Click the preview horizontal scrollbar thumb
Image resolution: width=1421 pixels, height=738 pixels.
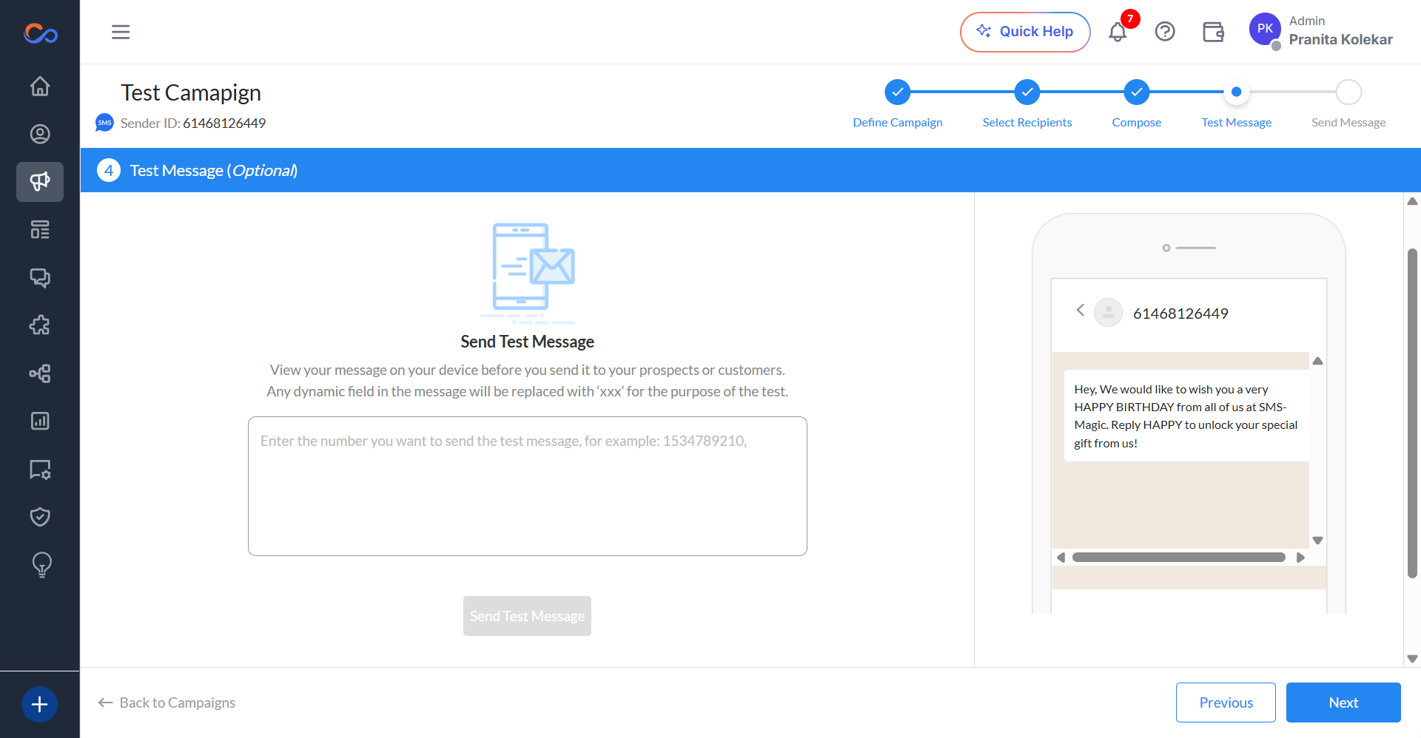(x=1179, y=558)
